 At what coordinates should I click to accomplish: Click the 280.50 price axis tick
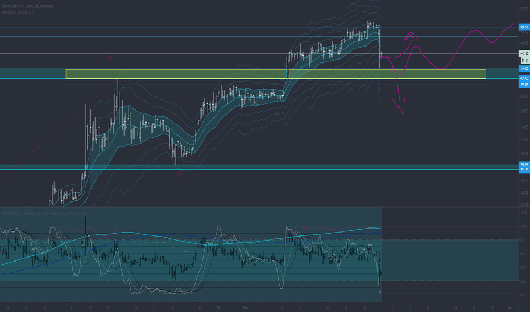coord(524,181)
